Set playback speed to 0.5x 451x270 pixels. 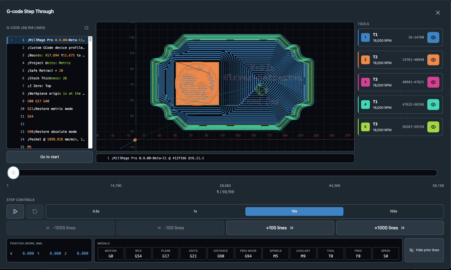coord(96,211)
